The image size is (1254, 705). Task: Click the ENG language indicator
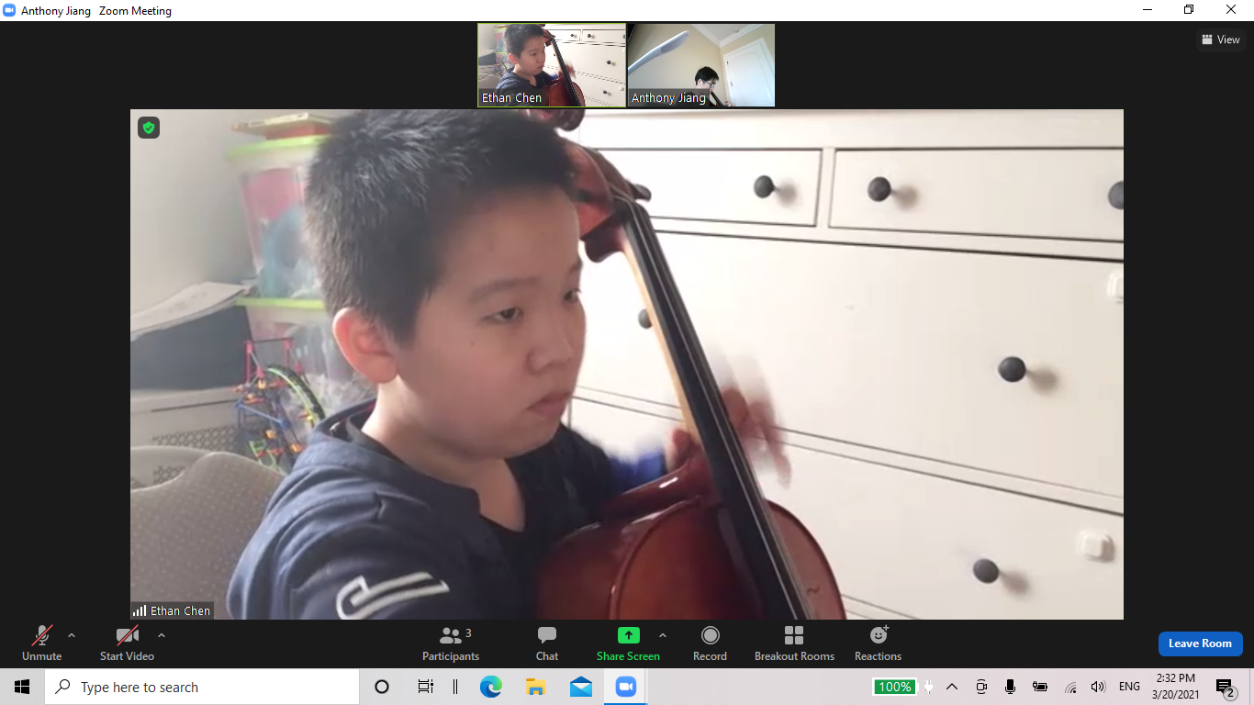tap(1130, 687)
